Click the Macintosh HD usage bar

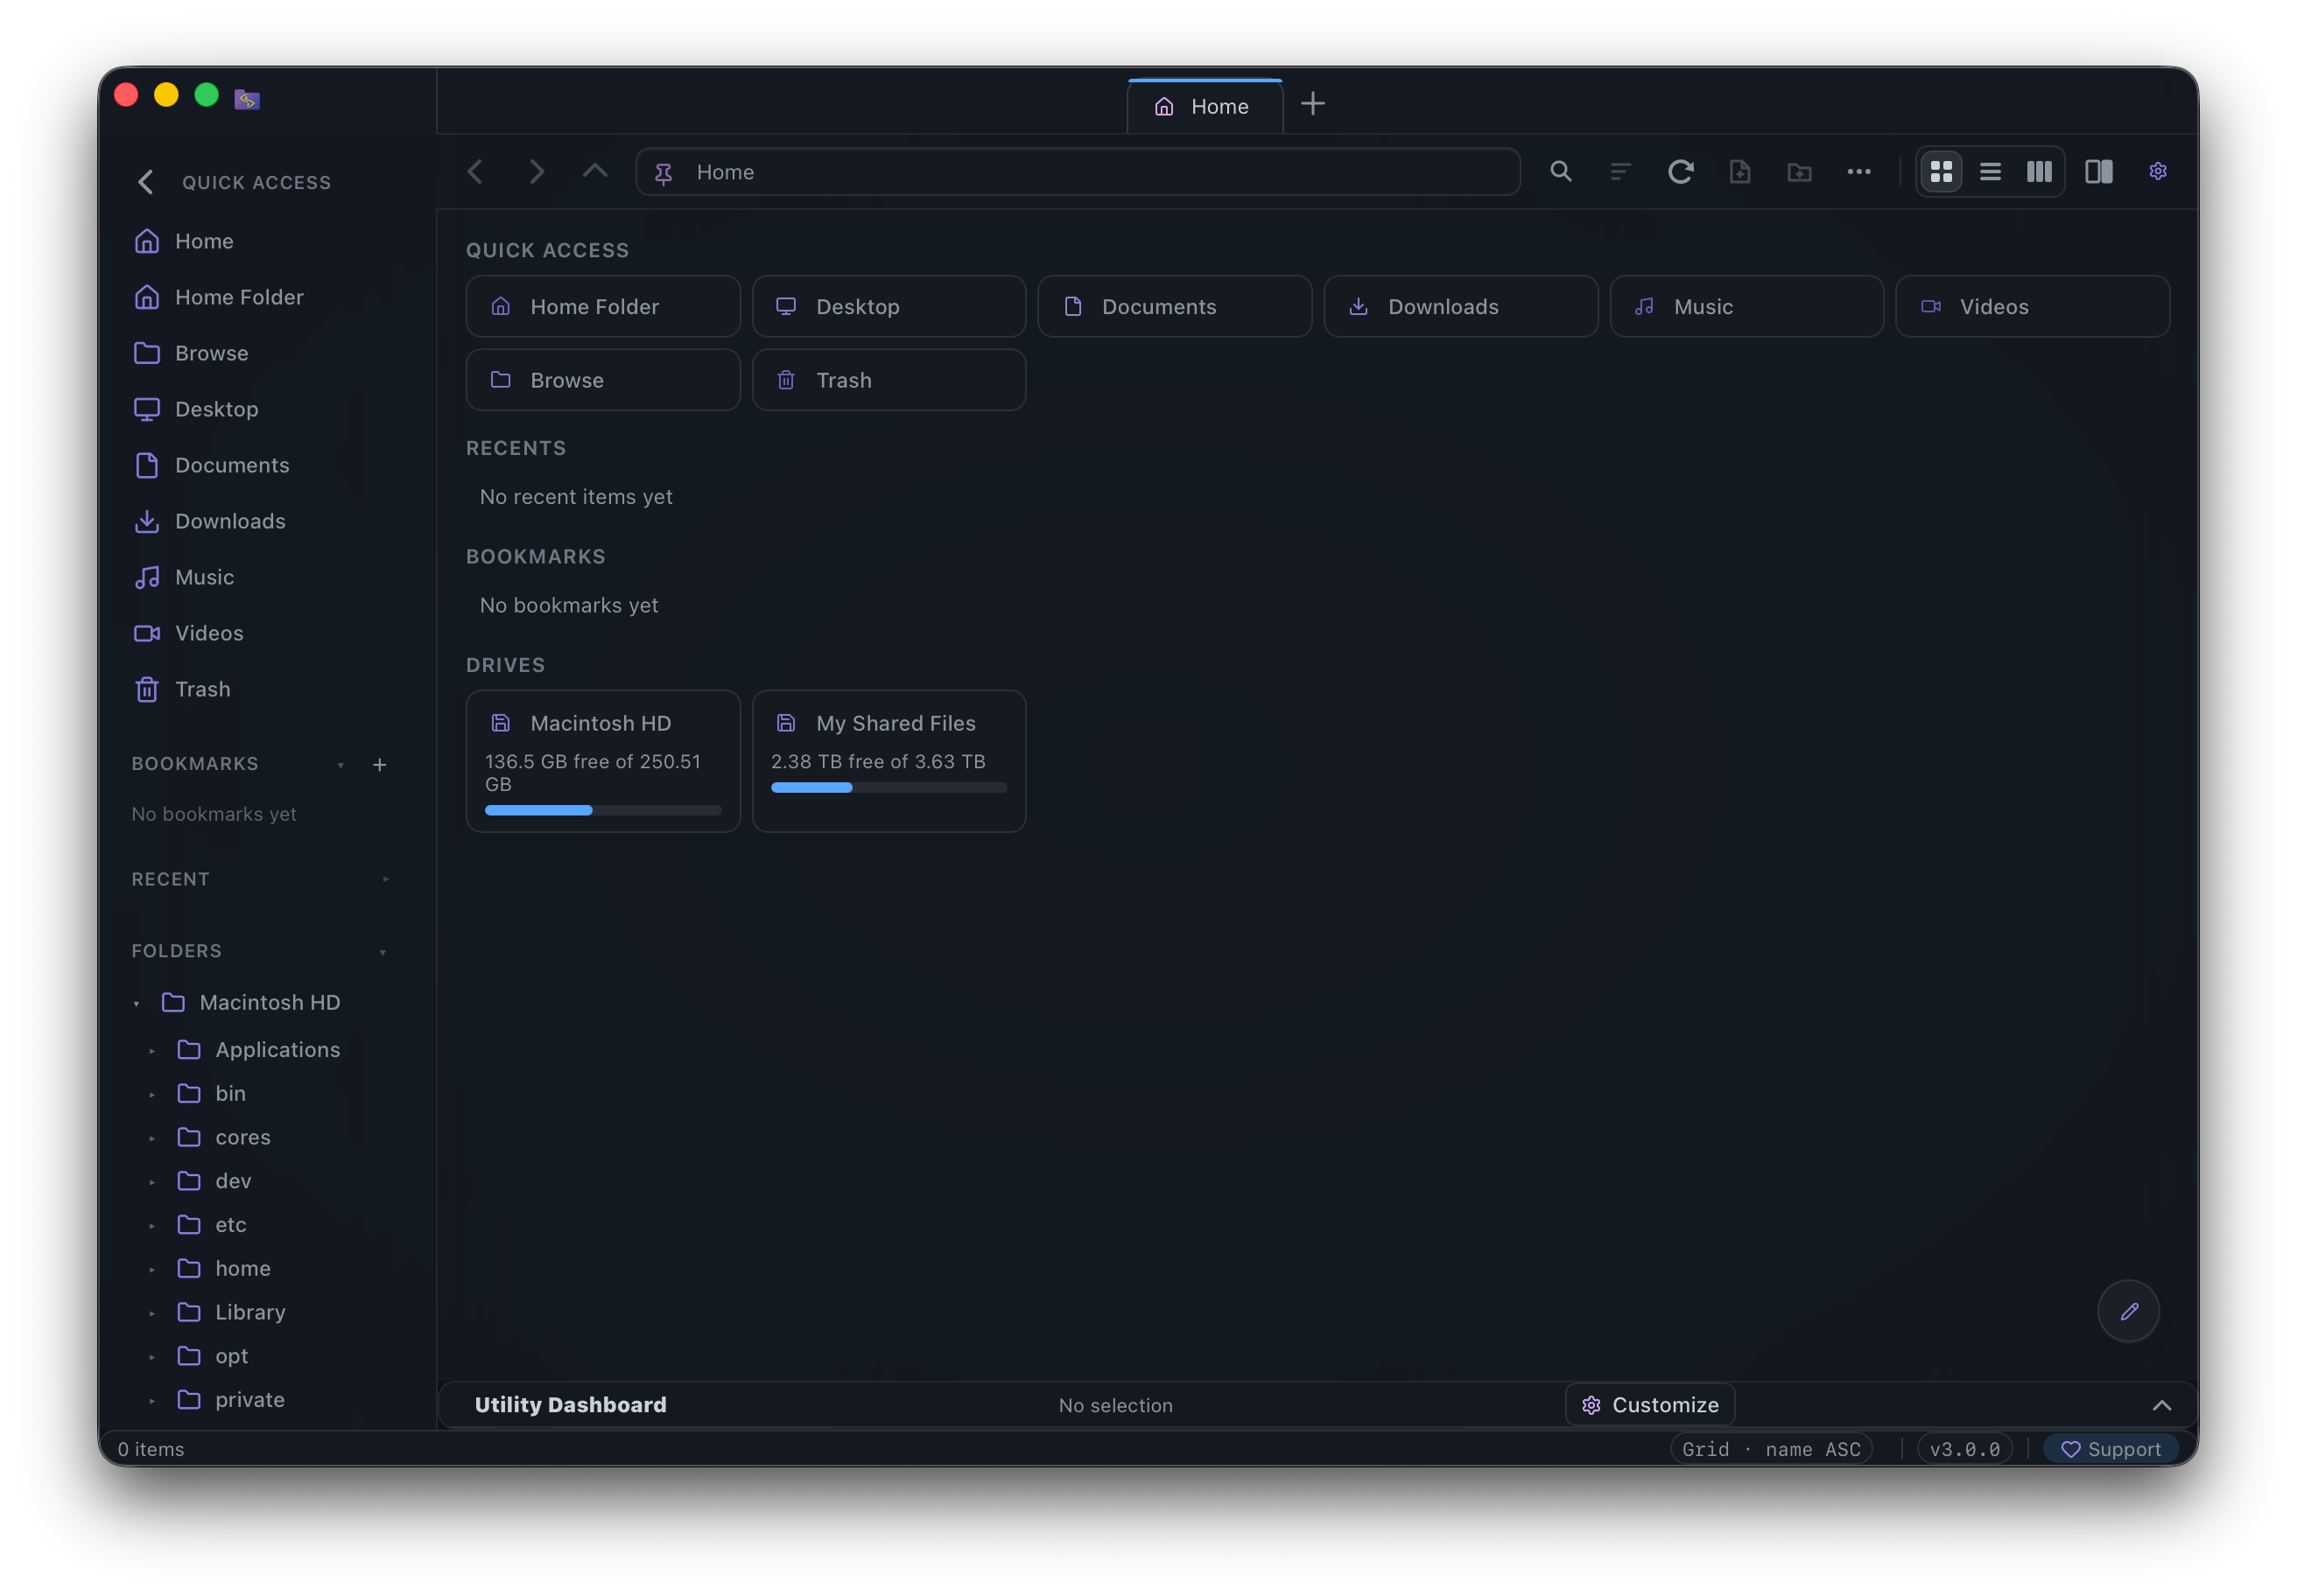tap(603, 810)
